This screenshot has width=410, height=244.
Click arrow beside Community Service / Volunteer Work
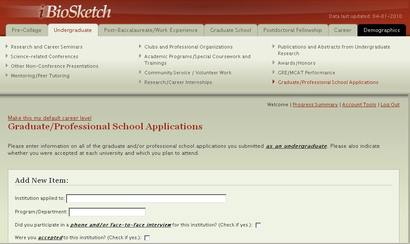click(140, 72)
